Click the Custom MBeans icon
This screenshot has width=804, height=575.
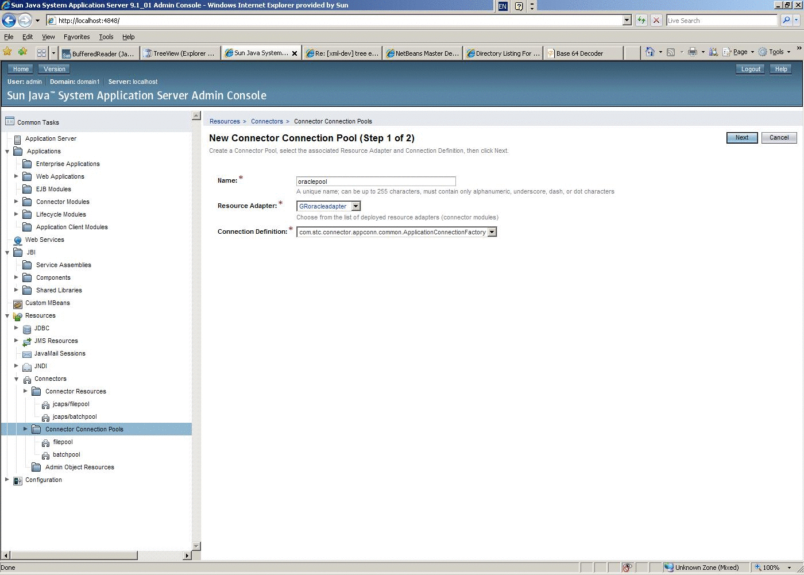(18, 303)
